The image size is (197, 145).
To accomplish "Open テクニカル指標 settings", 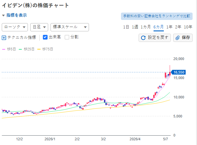I will 19,37.
